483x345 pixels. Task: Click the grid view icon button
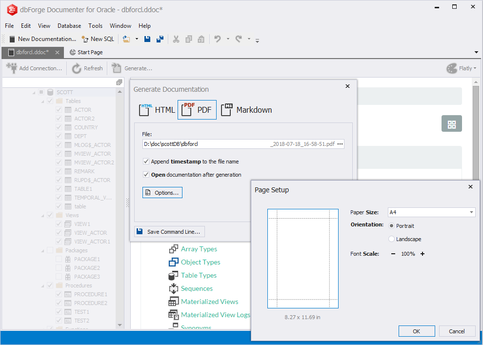click(x=452, y=123)
